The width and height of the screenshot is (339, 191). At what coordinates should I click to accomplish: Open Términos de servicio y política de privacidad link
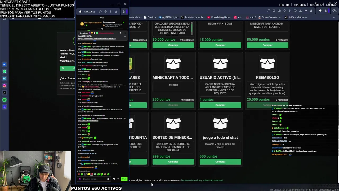coord(202,180)
